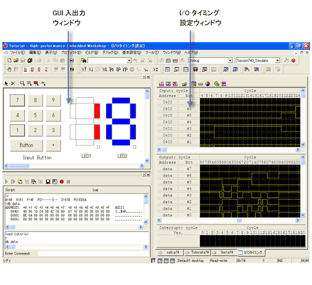Image resolution: width=312 pixels, height=285 pixels.
Task: Click the 5 keypad button
Action: (x=35, y=115)
